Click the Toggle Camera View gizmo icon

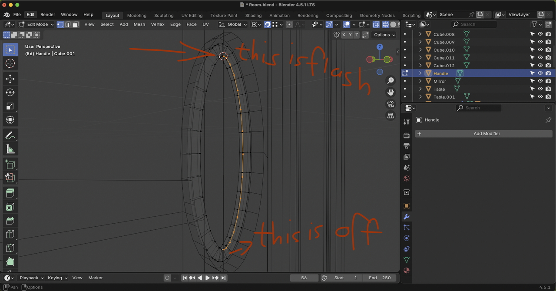391,104
